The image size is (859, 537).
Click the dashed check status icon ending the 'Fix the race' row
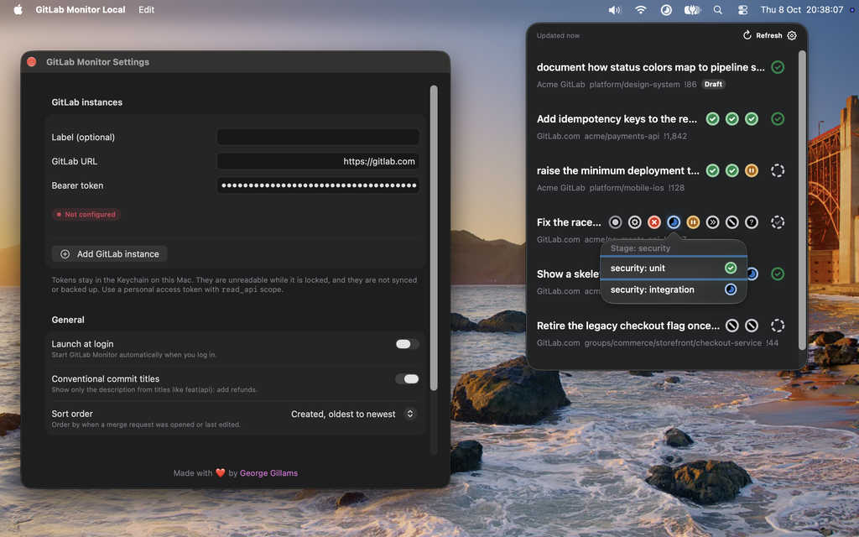click(x=778, y=222)
